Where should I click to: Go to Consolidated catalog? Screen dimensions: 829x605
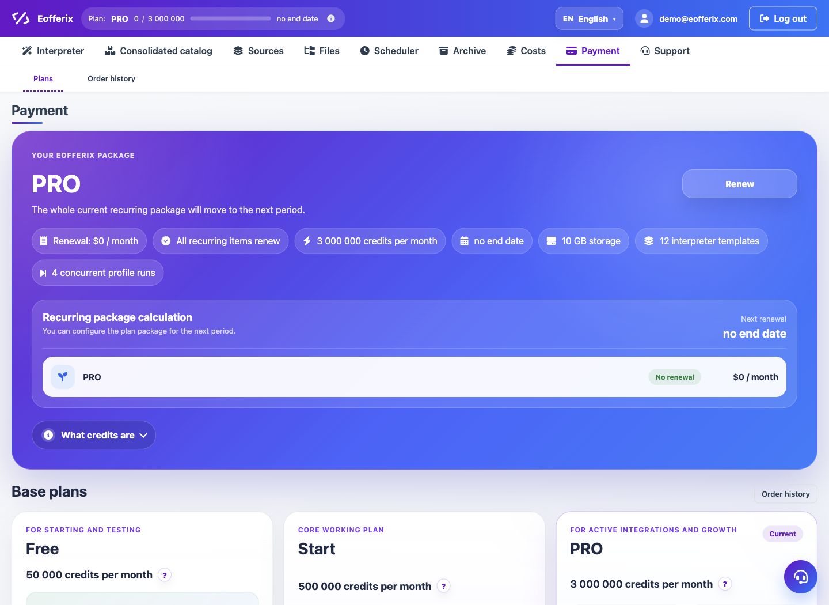coord(158,51)
